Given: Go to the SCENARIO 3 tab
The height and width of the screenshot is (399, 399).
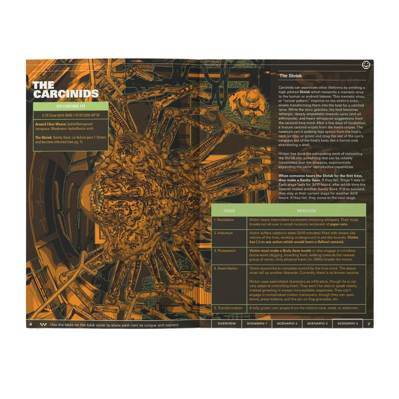Looking at the screenshot, I should tap(317, 324).
